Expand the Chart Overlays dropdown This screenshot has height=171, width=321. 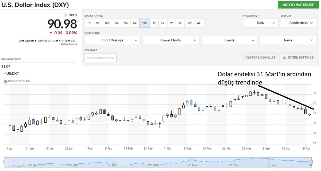[x=112, y=40]
